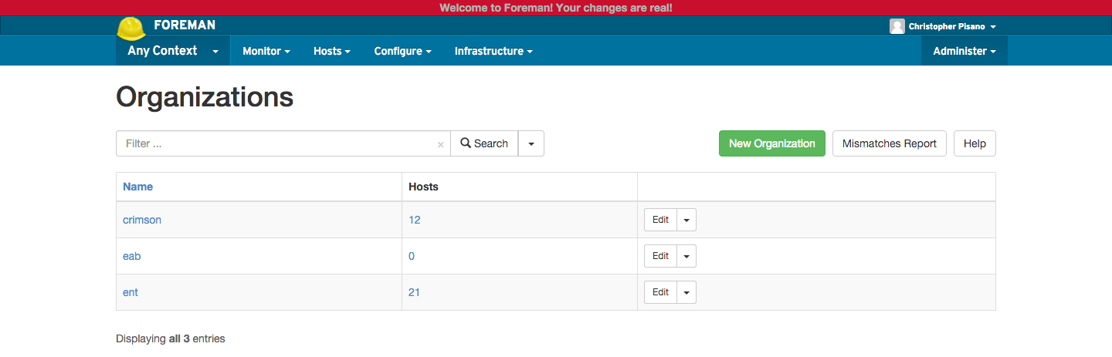The height and width of the screenshot is (357, 1112).
Task: Open the Administer menu
Action: (x=964, y=51)
